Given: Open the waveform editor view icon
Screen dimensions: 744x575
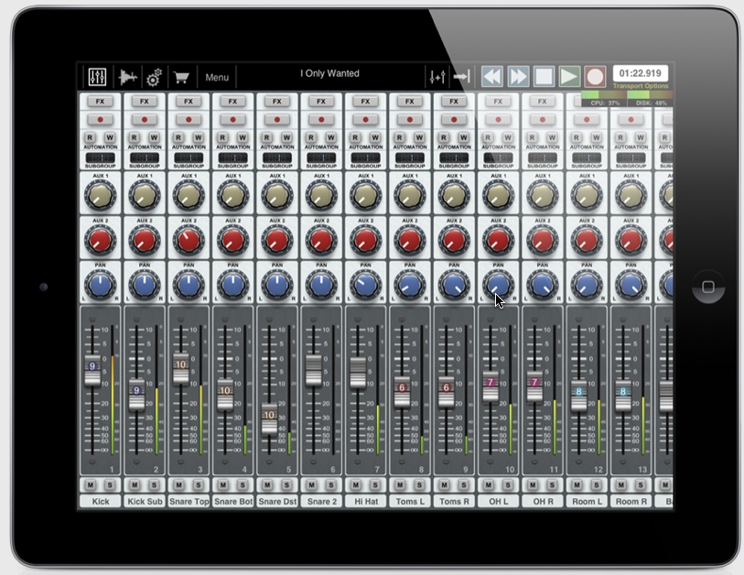Looking at the screenshot, I should point(127,77).
